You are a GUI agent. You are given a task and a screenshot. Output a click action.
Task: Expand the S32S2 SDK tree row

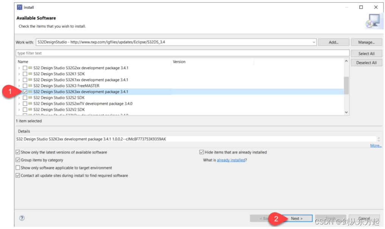[19, 98]
